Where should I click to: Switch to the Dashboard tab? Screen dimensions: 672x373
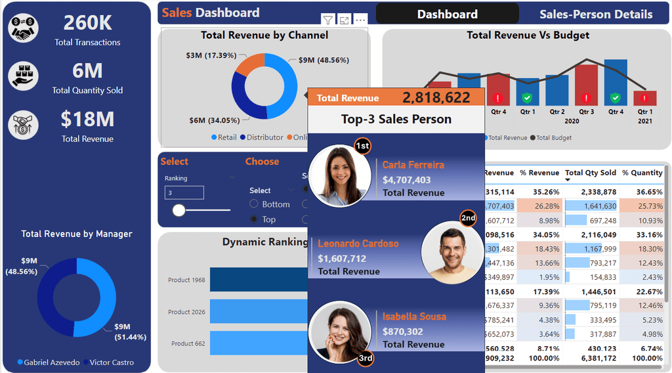coord(448,14)
